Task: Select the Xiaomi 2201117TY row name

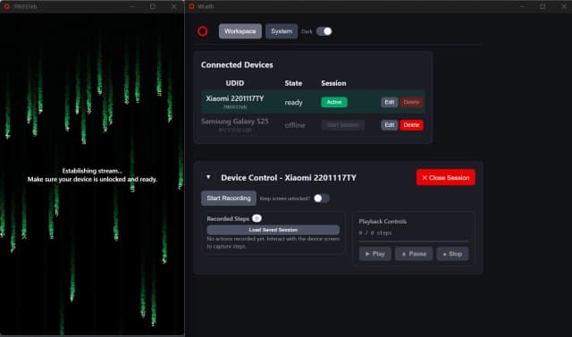Action: coord(235,98)
